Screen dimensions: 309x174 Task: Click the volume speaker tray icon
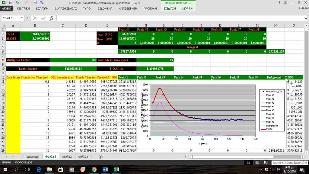click(x=271, y=169)
